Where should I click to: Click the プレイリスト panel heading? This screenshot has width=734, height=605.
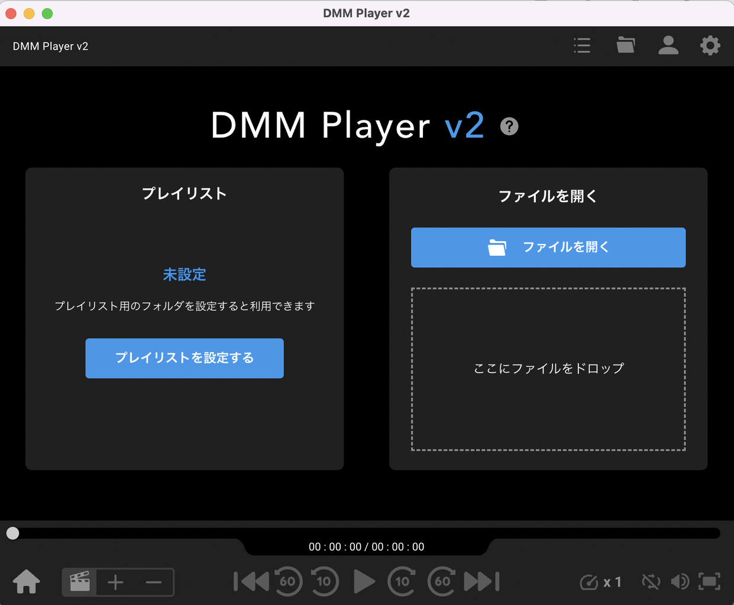(x=185, y=194)
